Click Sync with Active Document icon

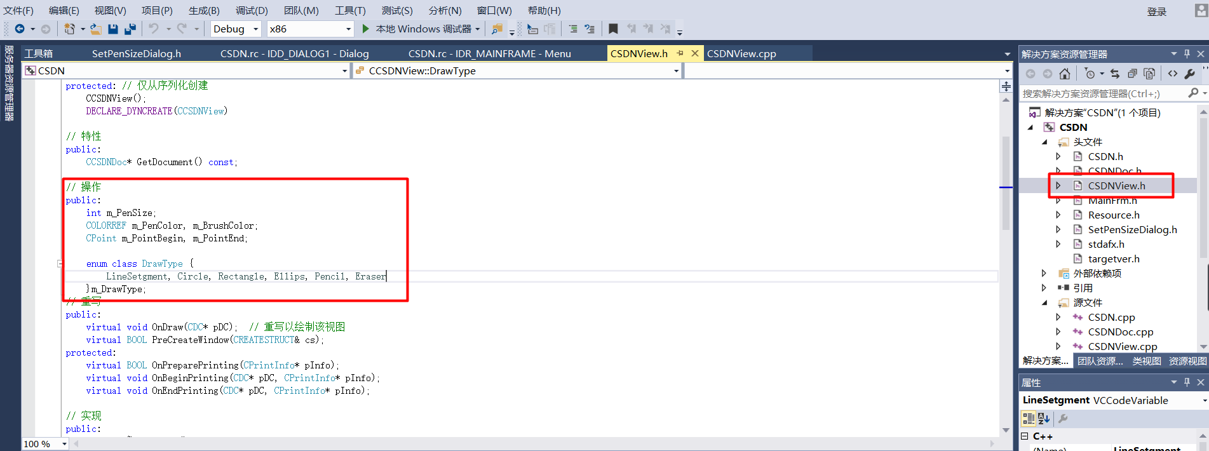tap(1115, 74)
